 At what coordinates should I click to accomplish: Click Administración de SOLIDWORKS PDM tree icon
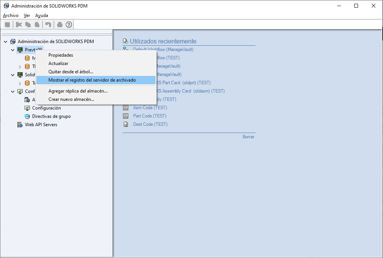[13, 42]
